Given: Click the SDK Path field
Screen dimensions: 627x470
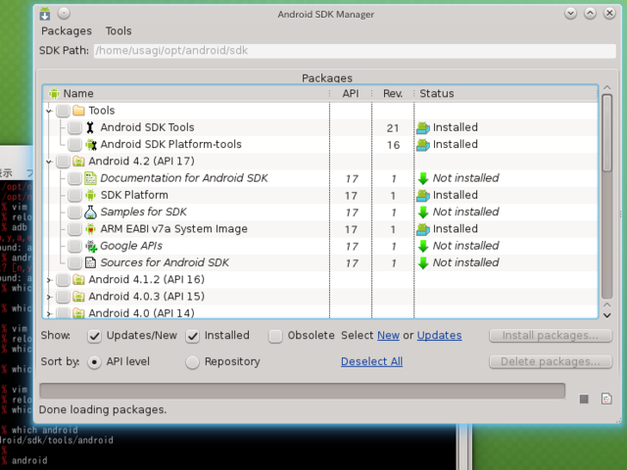Looking at the screenshot, I should coord(355,51).
